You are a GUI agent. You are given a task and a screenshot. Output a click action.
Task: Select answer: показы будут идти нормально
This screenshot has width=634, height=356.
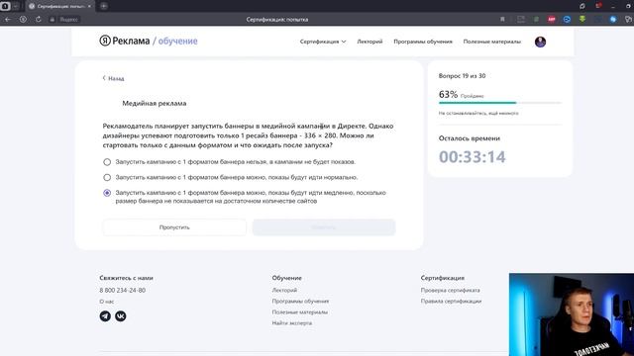(x=107, y=177)
